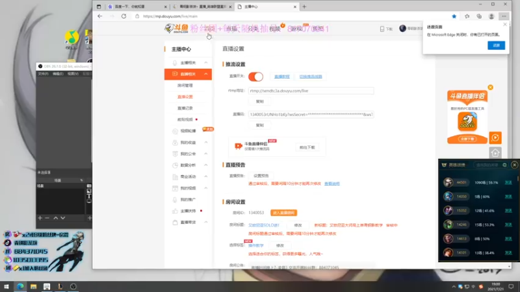The width and height of the screenshot is (520, 292).
Task: Open 我的推广 in the sidebar
Action: pos(188,200)
